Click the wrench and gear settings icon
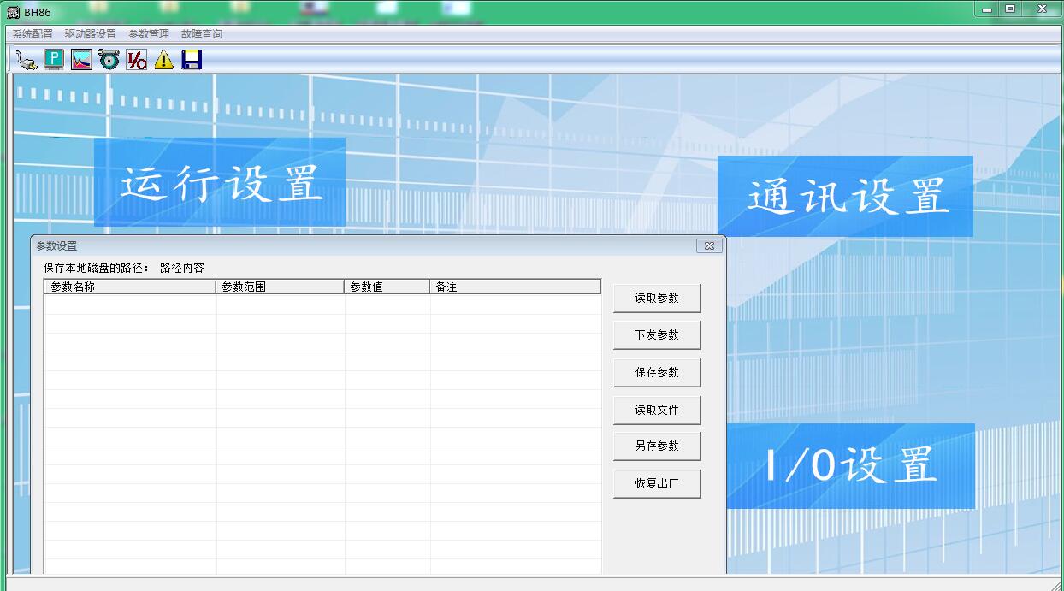This screenshot has width=1064, height=591. click(109, 60)
